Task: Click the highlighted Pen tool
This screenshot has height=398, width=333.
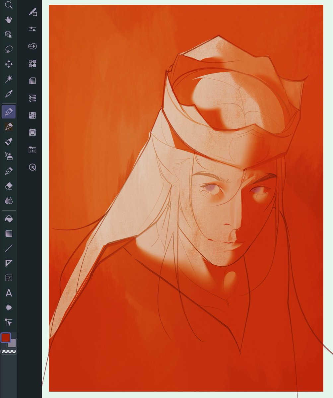Action: pyautogui.click(x=9, y=112)
